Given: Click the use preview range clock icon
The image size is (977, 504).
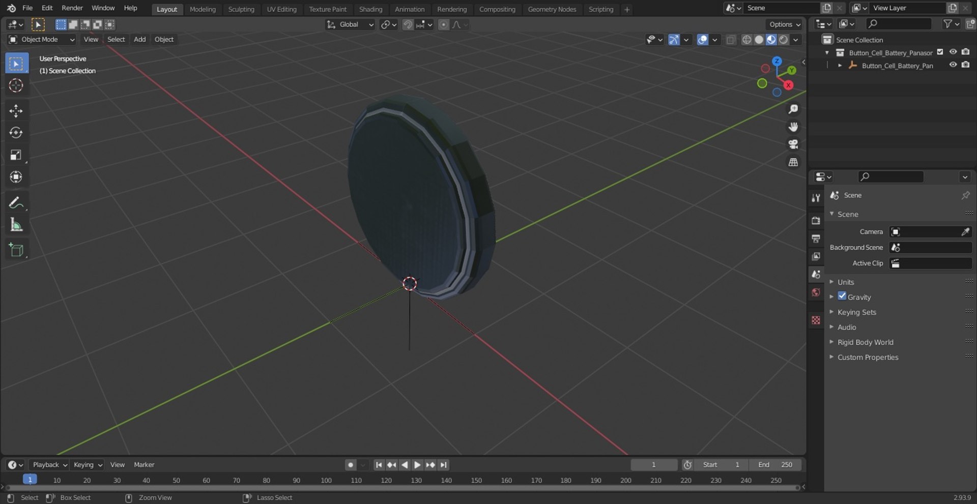Looking at the screenshot, I should (x=687, y=465).
